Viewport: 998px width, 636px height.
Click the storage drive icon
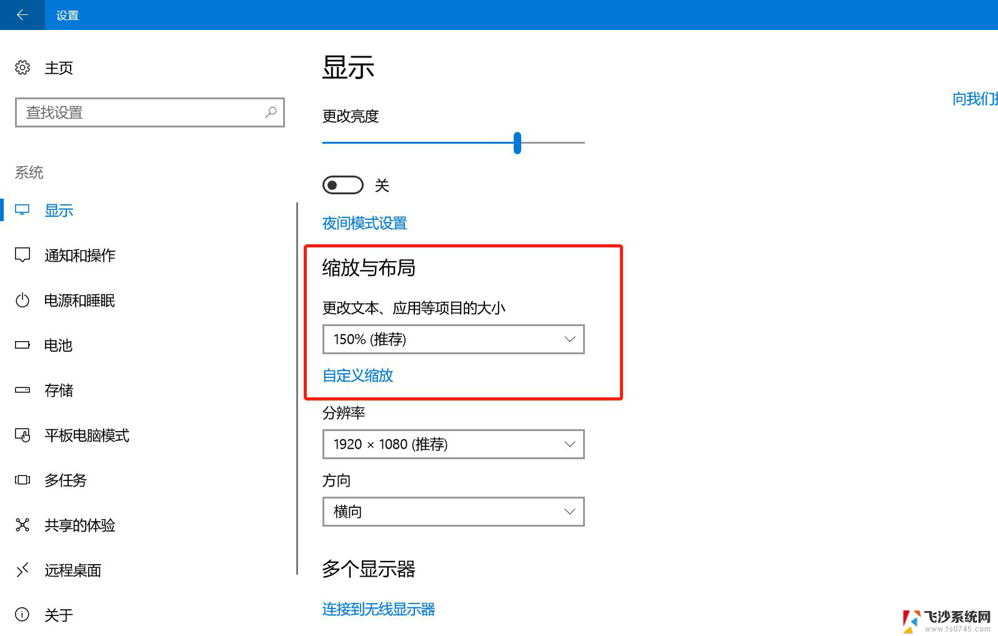[22, 390]
